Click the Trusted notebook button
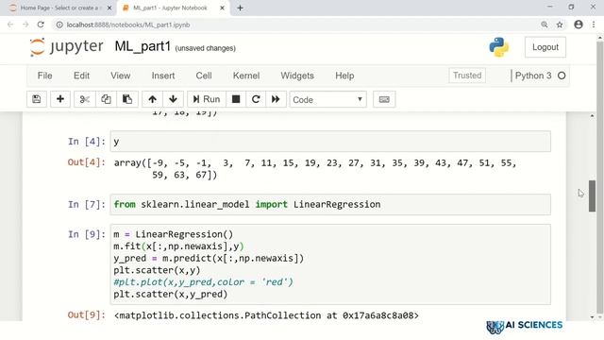604x340 pixels. [x=467, y=76]
